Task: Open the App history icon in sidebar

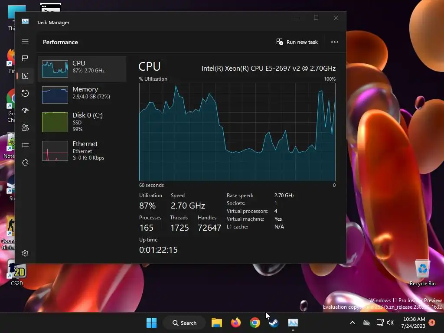Action: tap(25, 93)
